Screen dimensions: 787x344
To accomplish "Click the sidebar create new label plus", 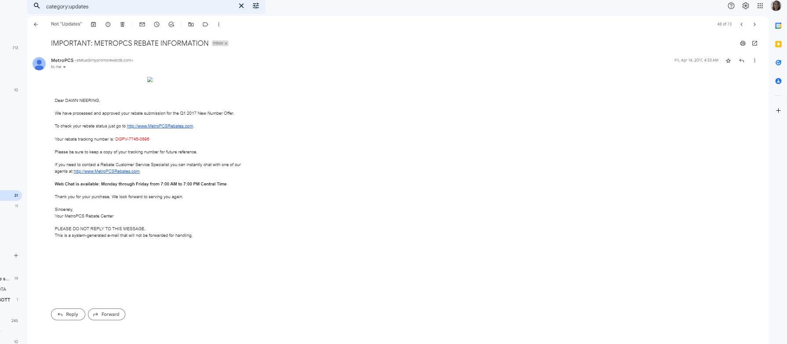I will (16, 256).
